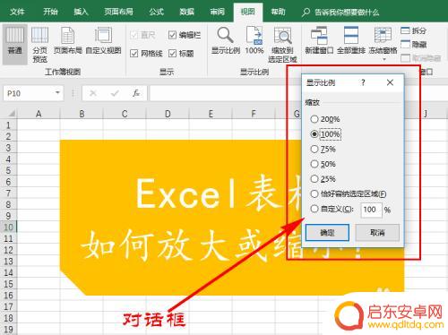Open Freeze Panes (冻结窗格)

pos(383,40)
